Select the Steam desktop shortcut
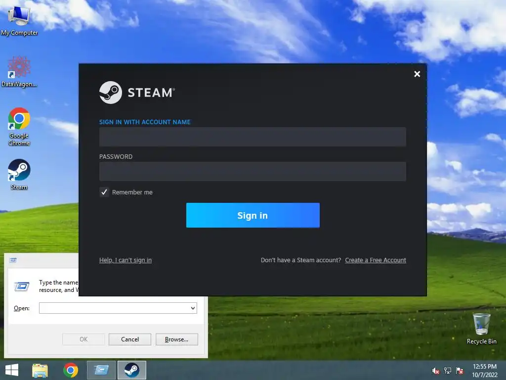The width and height of the screenshot is (506, 380). 19,175
